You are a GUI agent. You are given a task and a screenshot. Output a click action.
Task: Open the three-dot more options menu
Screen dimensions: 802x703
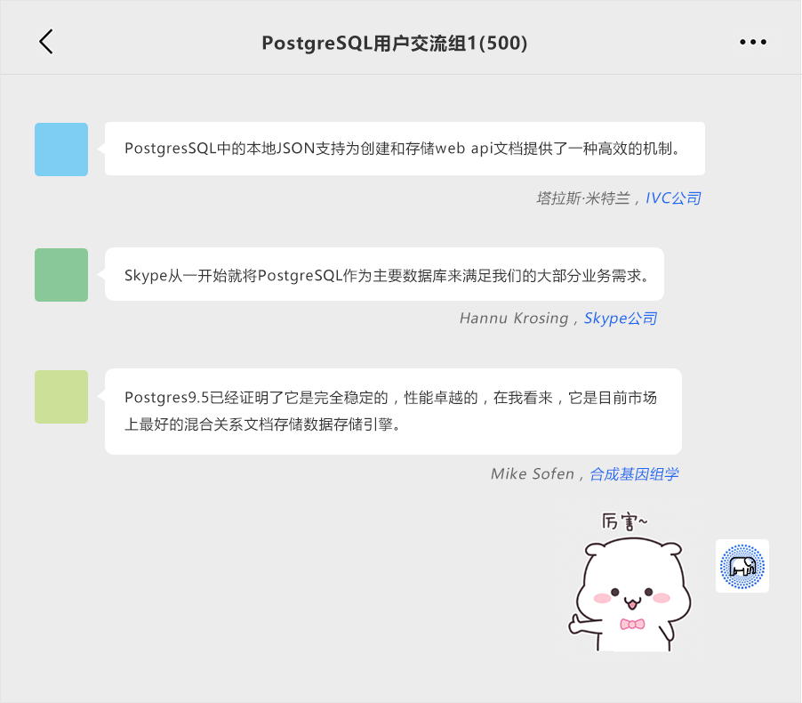(753, 42)
